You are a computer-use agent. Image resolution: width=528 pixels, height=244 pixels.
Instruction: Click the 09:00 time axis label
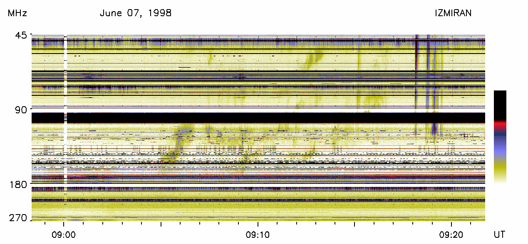[x=63, y=235]
